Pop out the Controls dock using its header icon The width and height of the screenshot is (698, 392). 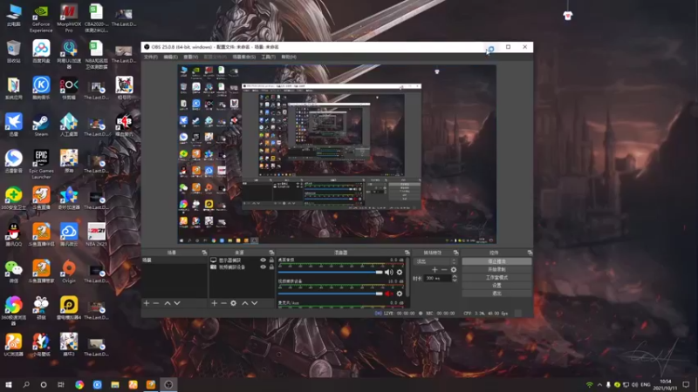tap(530, 253)
